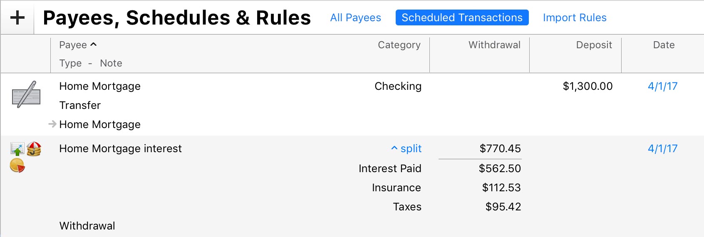
Task: Open the 4/1/17 date for Home Mortgage
Action: [662, 86]
